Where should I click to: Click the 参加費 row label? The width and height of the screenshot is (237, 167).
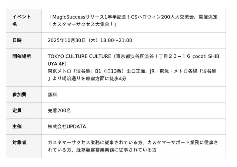[x=19, y=94]
